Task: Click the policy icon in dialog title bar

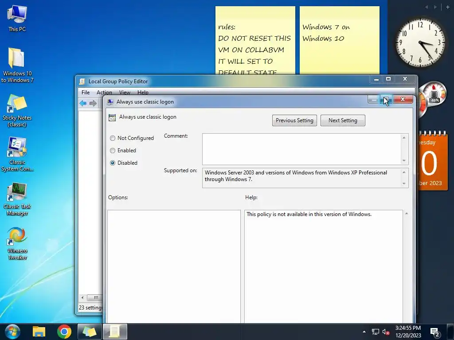Action: point(110,102)
